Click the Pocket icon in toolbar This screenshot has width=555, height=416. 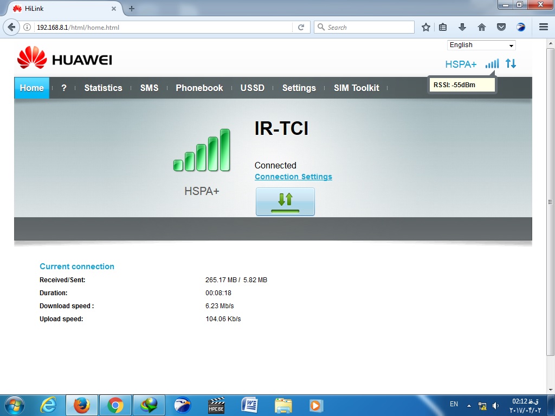tap(501, 27)
